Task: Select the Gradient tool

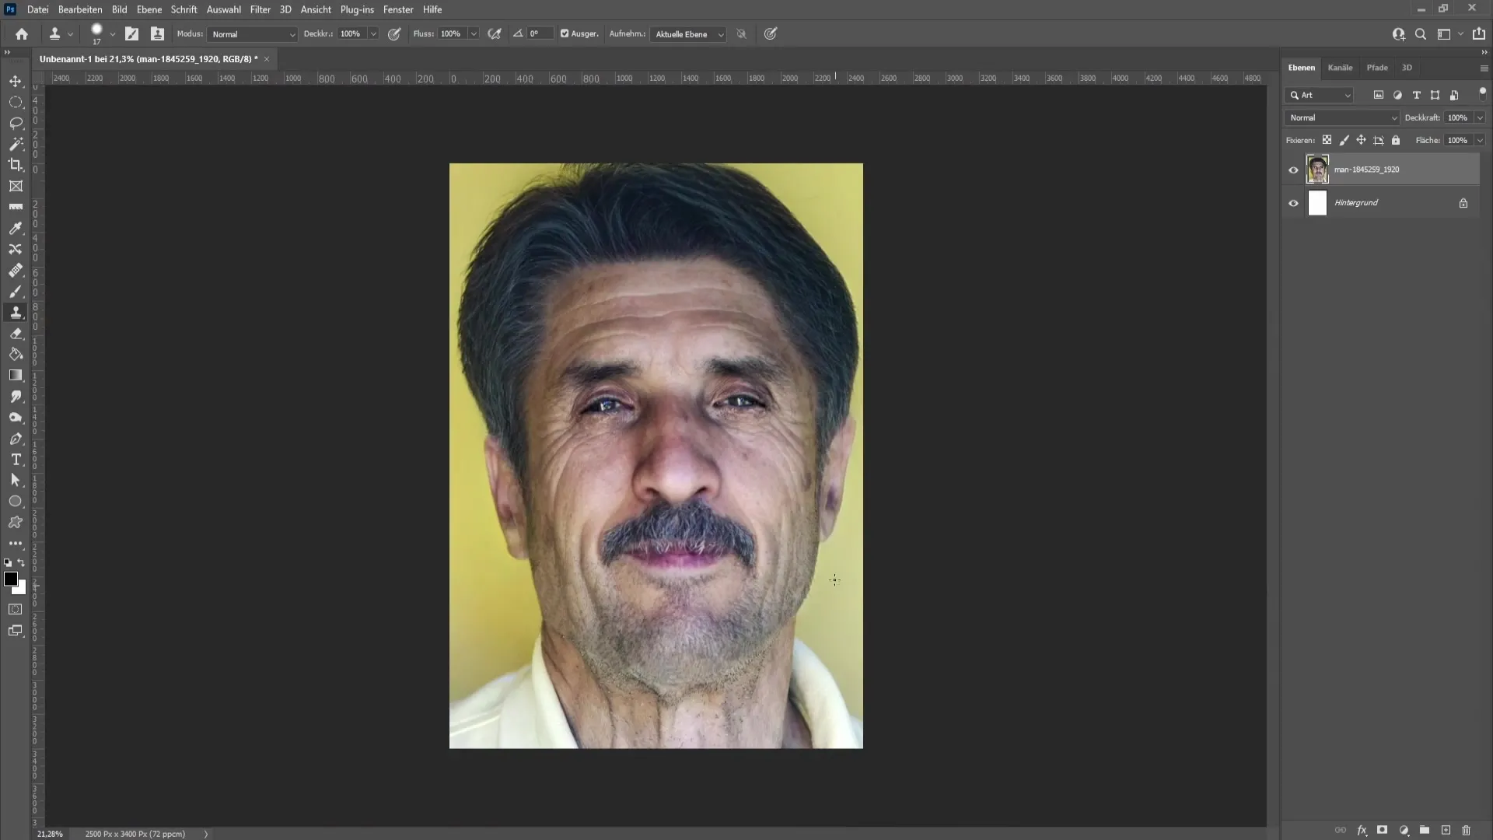Action: coord(16,375)
